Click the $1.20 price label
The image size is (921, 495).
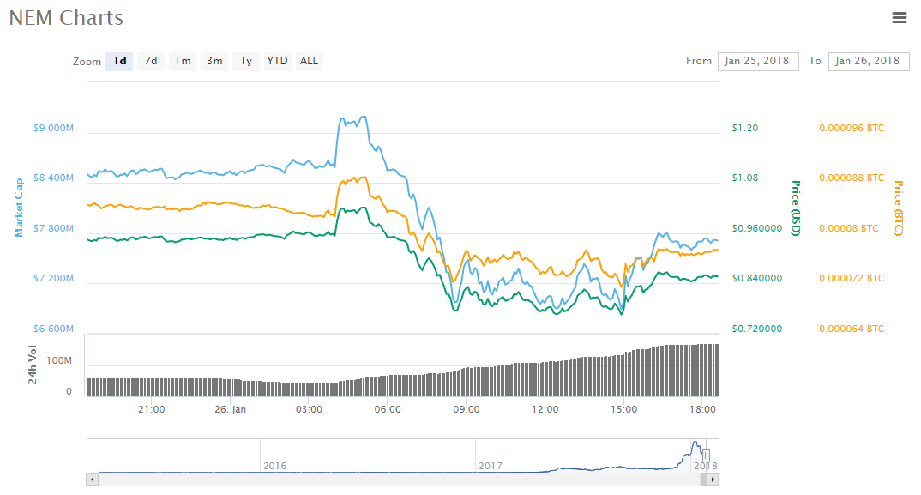click(x=745, y=128)
